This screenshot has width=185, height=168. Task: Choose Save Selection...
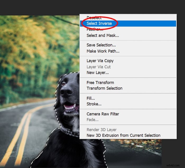point(128,45)
